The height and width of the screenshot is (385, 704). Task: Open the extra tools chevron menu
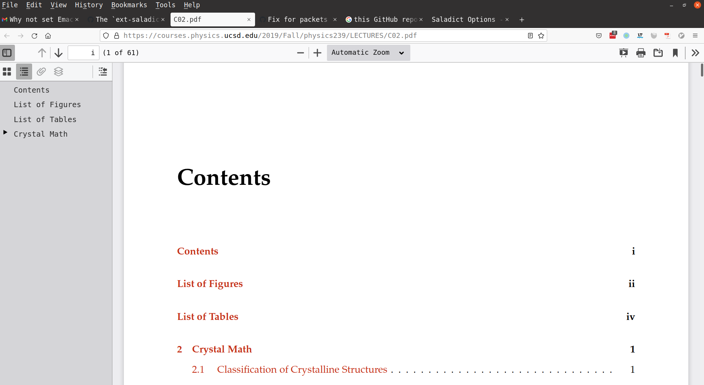pos(695,53)
